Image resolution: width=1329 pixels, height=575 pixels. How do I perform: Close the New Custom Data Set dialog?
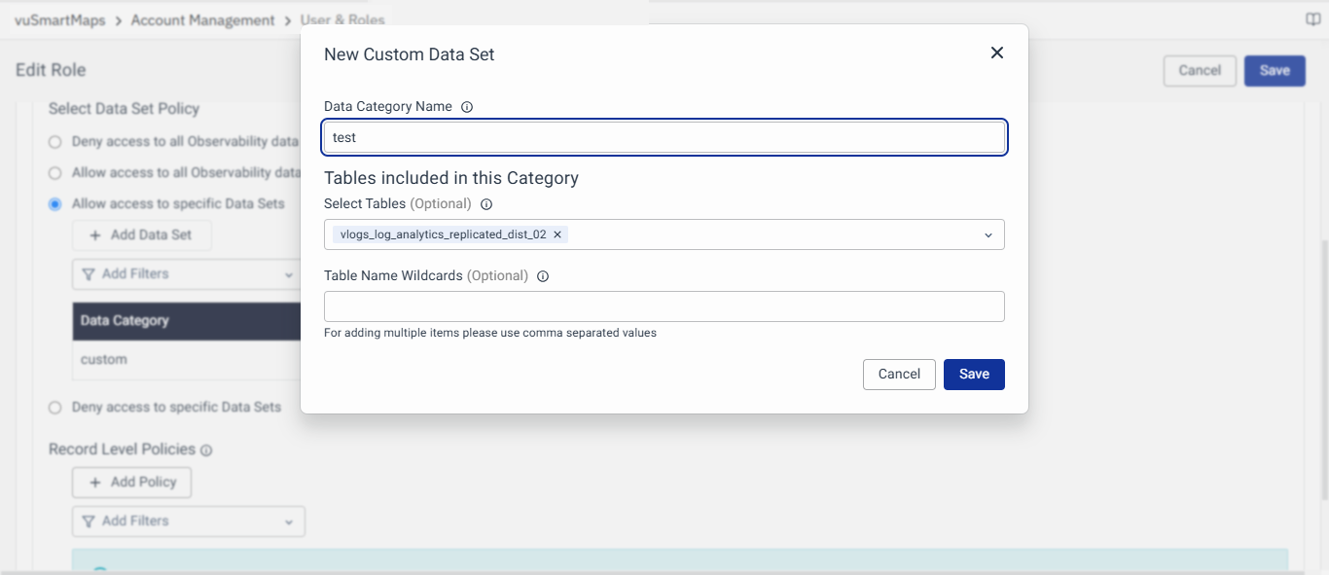996,54
